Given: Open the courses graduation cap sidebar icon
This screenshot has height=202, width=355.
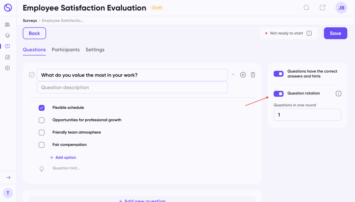Looking at the screenshot, I should (x=8, y=35).
